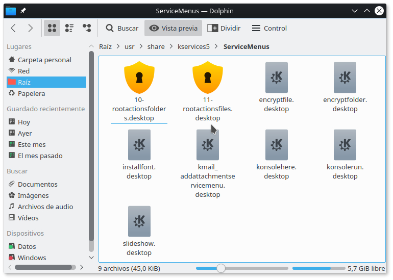Expand the arrow after usr breadcrumb

141,46
